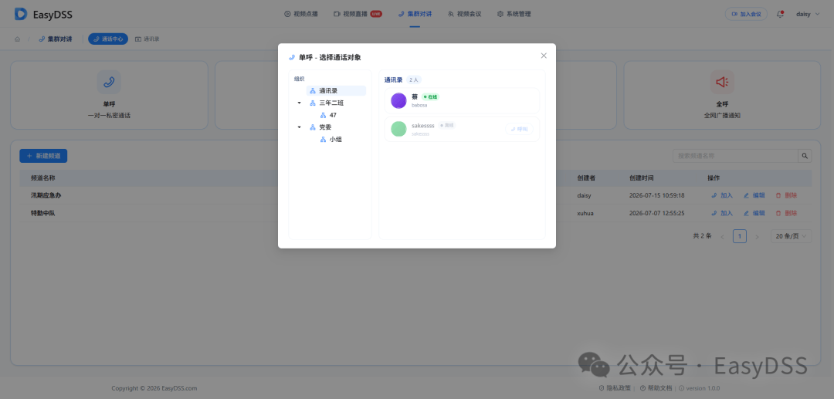
Task: Select 通讯录 in the organization tree
Action: pyautogui.click(x=336, y=91)
